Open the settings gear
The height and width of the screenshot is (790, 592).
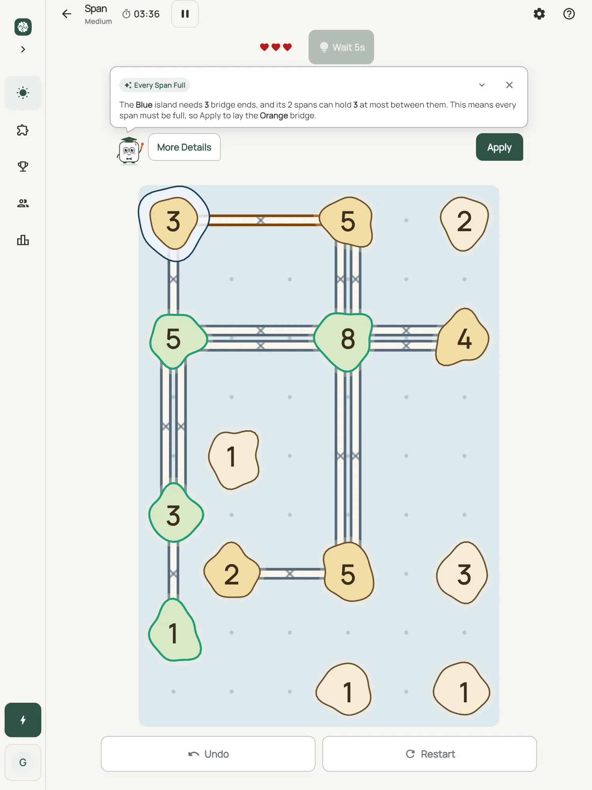(x=539, y=14)
